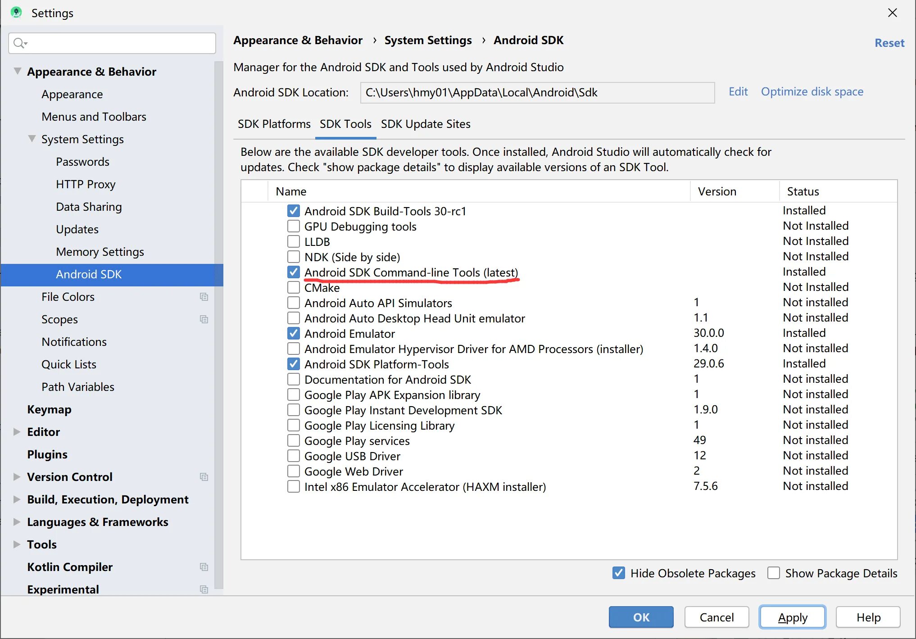Close the Settings dialog with X
The height and width of the screenshot is (639, 916).
[892, 13]
